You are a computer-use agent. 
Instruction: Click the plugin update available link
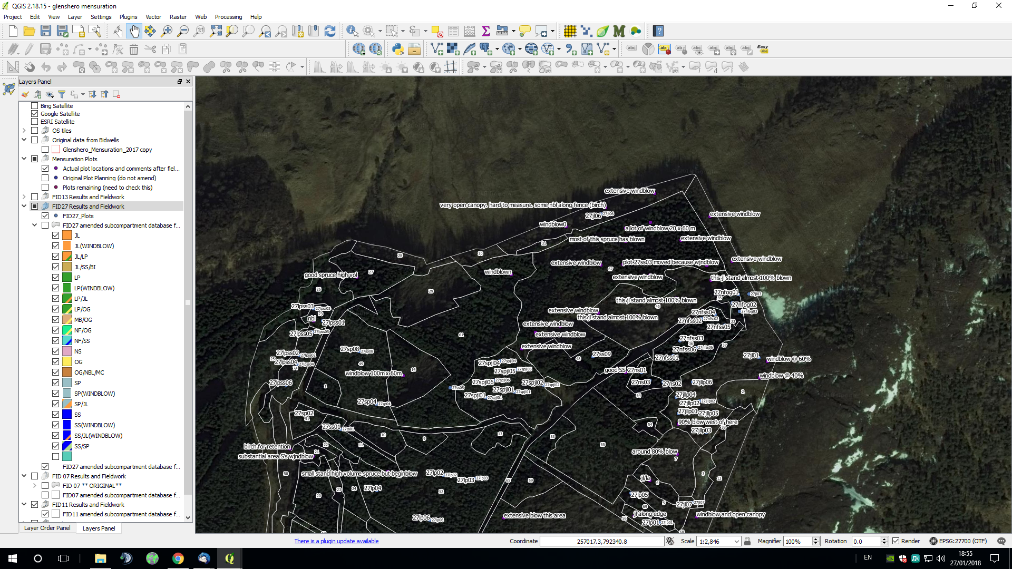pyautogui.click(x=336, y=541)
